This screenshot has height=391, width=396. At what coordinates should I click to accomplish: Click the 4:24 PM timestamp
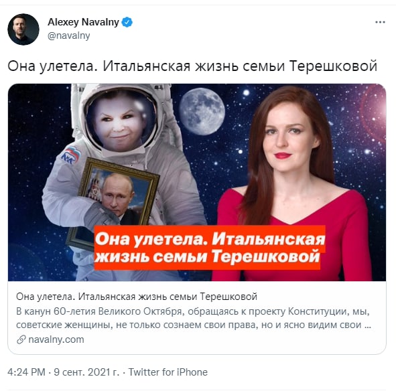point(26,372)
